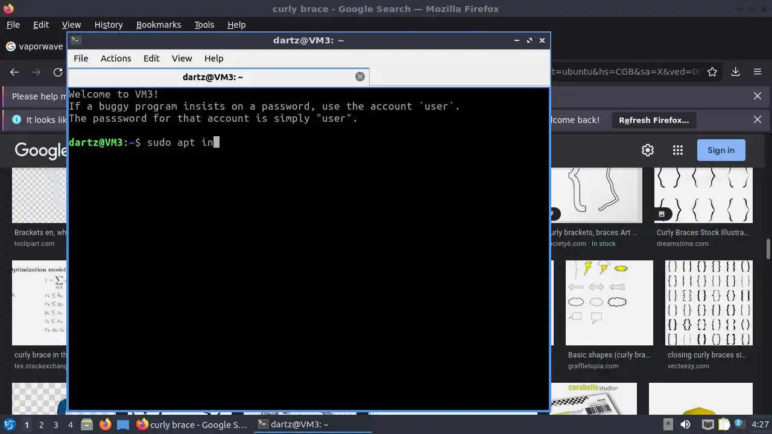Switch to curly brace Google Search taskbar window
This screenshot has width=772, height=434.
tap(192, 424)
